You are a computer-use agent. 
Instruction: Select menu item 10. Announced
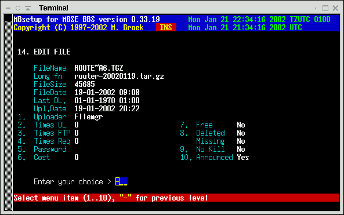tap(207, 158)
